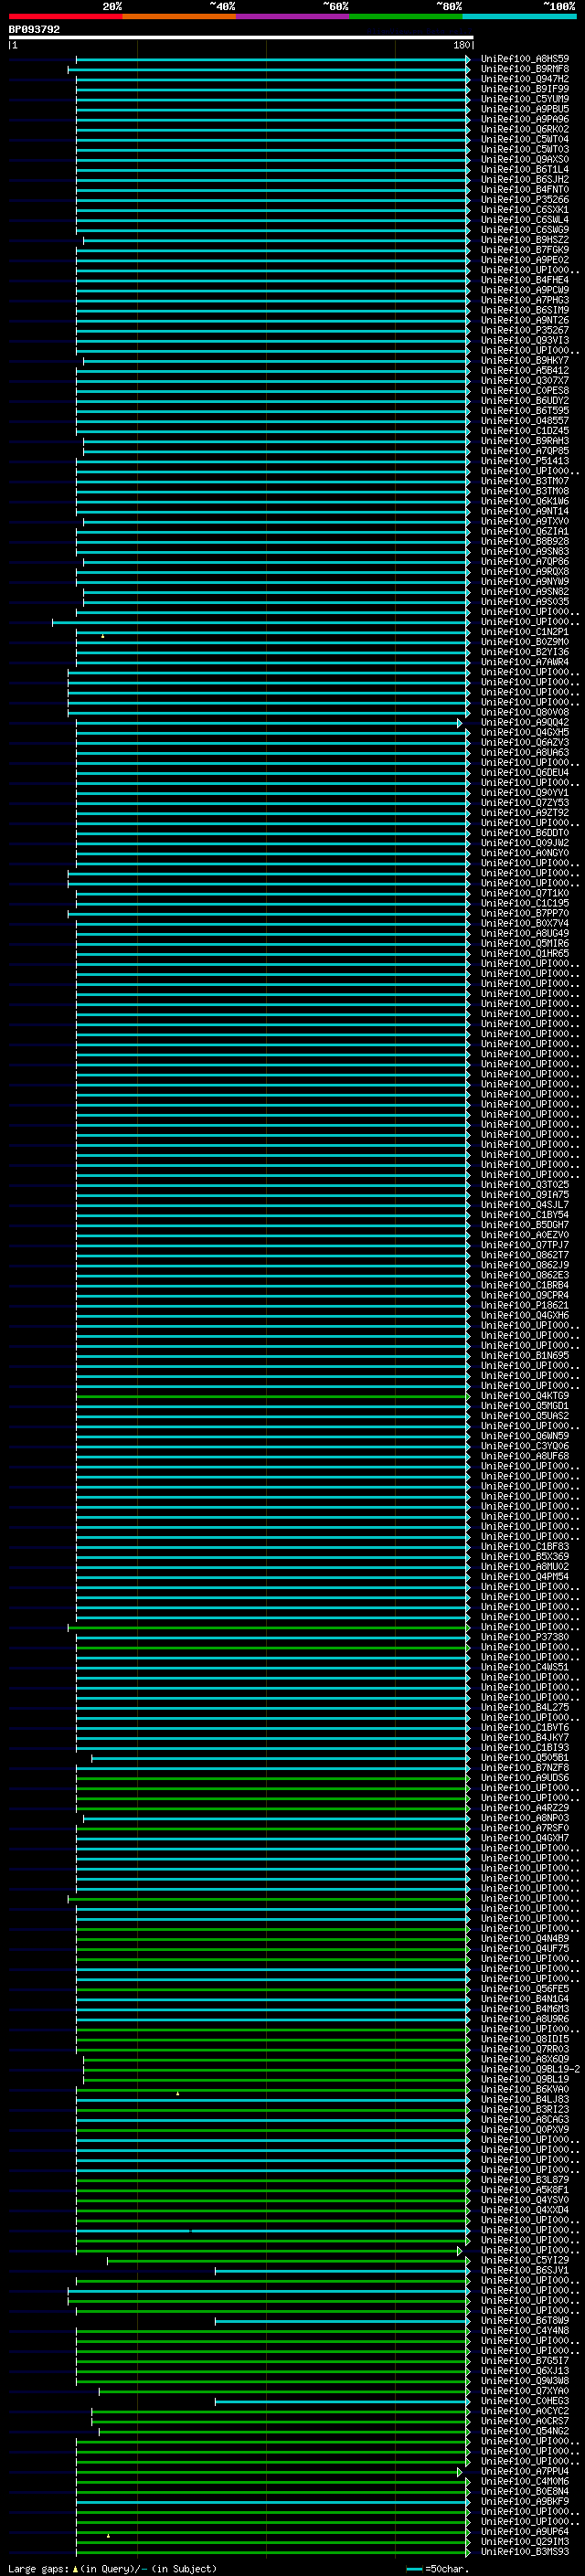
Task: Click the orange ~40% identity legend bar
Action: tap(179, 16)
